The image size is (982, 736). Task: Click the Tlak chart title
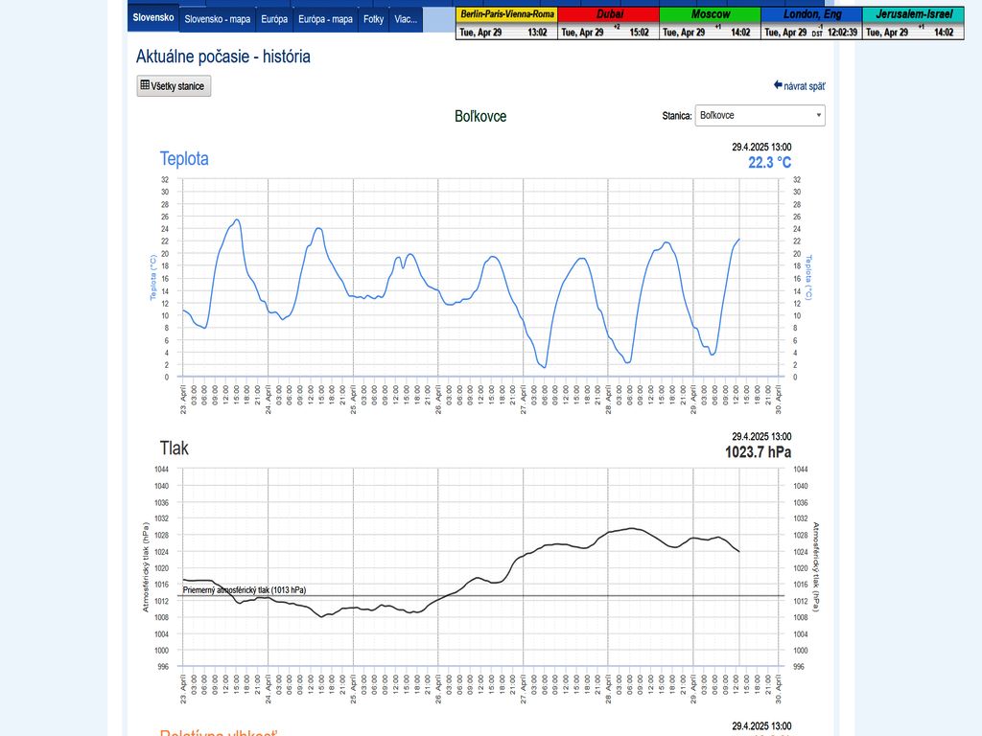(x=175, y=448)
